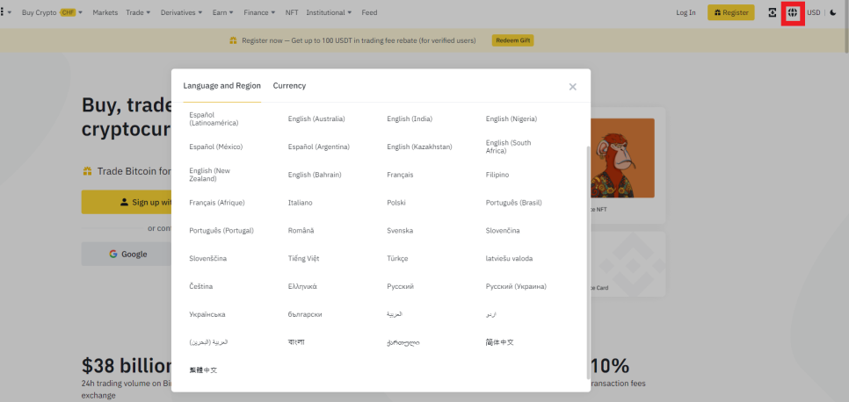Open the download app QR icon
Image resolution: width=849 pixels, height=402 pixels.
(773, 12)
